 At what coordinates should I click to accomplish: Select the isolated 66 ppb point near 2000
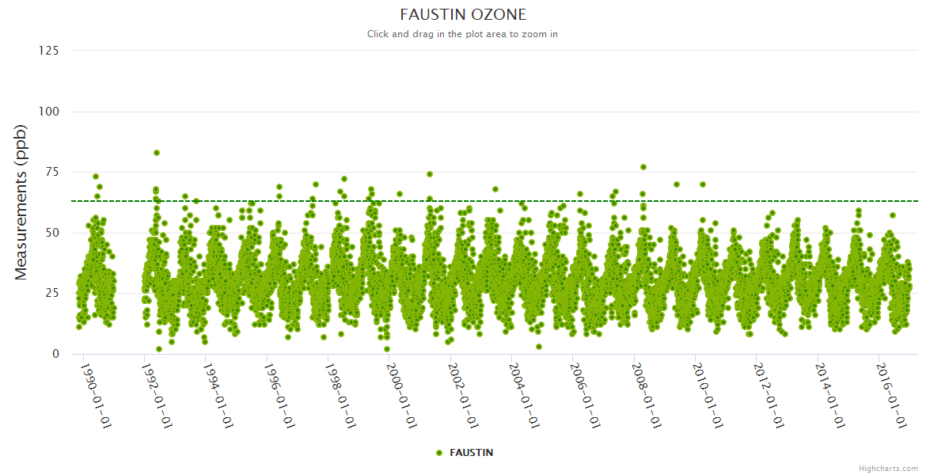[400, 194]
